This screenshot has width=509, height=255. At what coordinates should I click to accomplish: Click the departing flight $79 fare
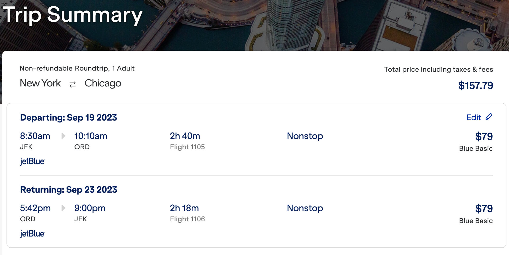[484, 137]
